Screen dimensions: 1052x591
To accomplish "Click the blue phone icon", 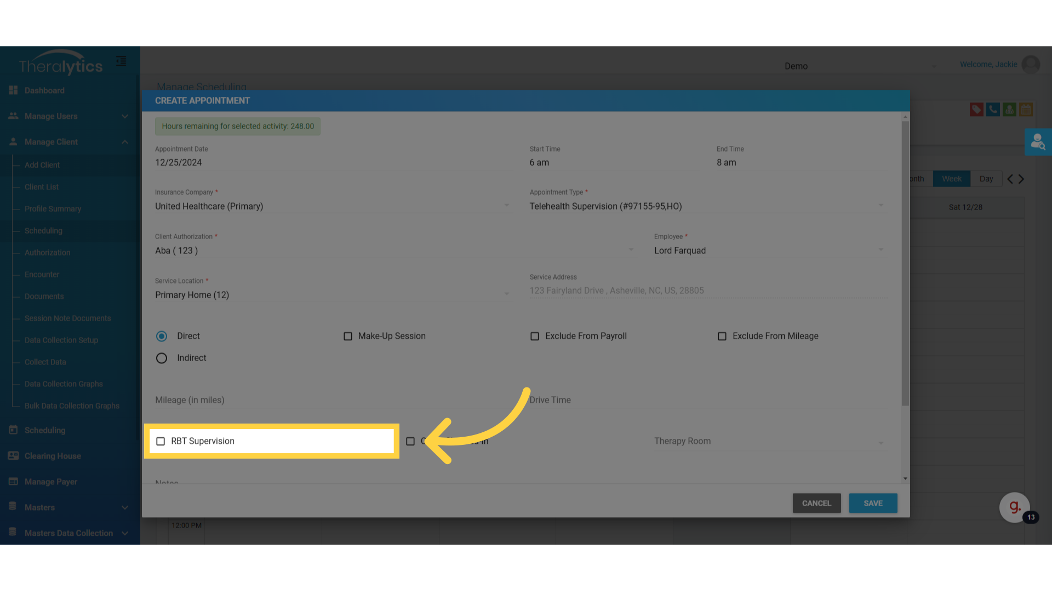I will 993,109.
